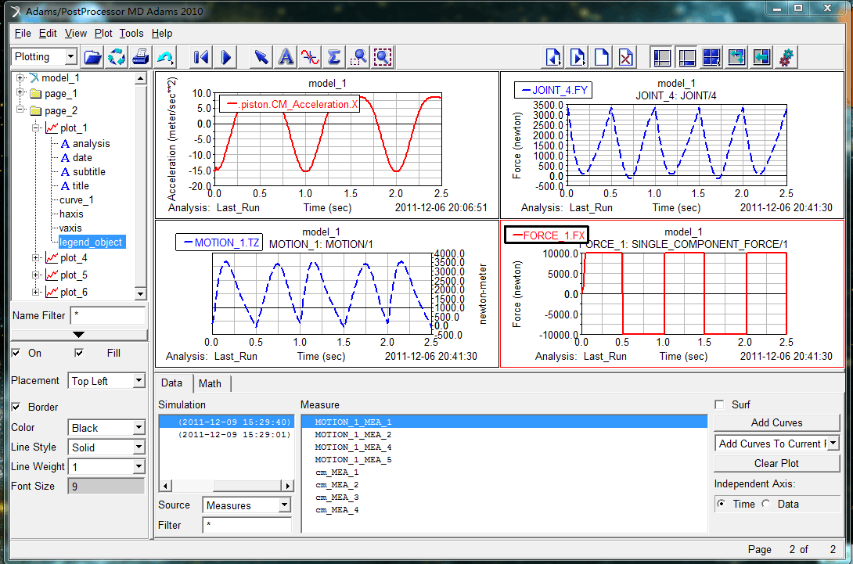Switch to the Data tab

click(x=172, y=383)
